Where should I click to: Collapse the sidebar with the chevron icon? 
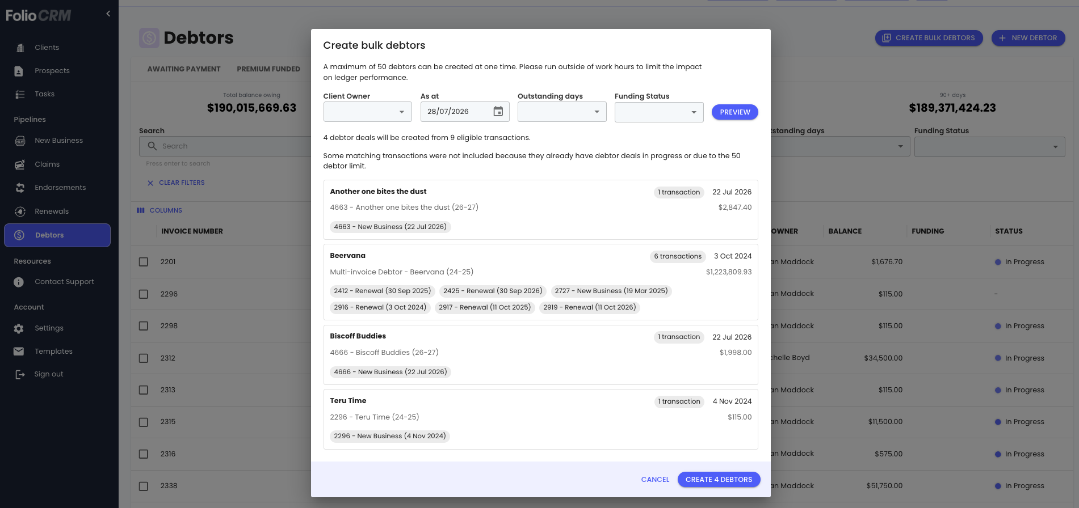pyautogui.click(x=108, y=14)
